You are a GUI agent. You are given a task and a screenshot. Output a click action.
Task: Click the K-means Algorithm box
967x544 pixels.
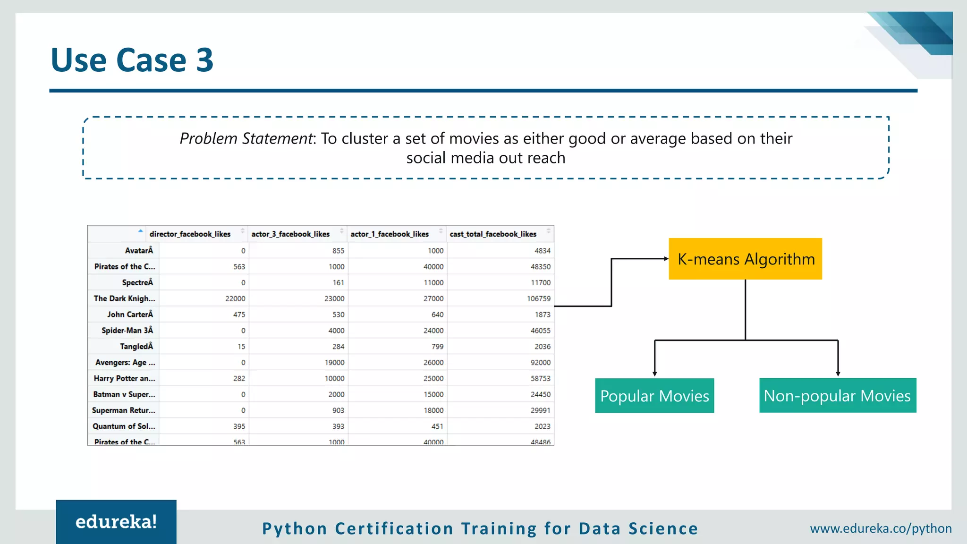745,259
